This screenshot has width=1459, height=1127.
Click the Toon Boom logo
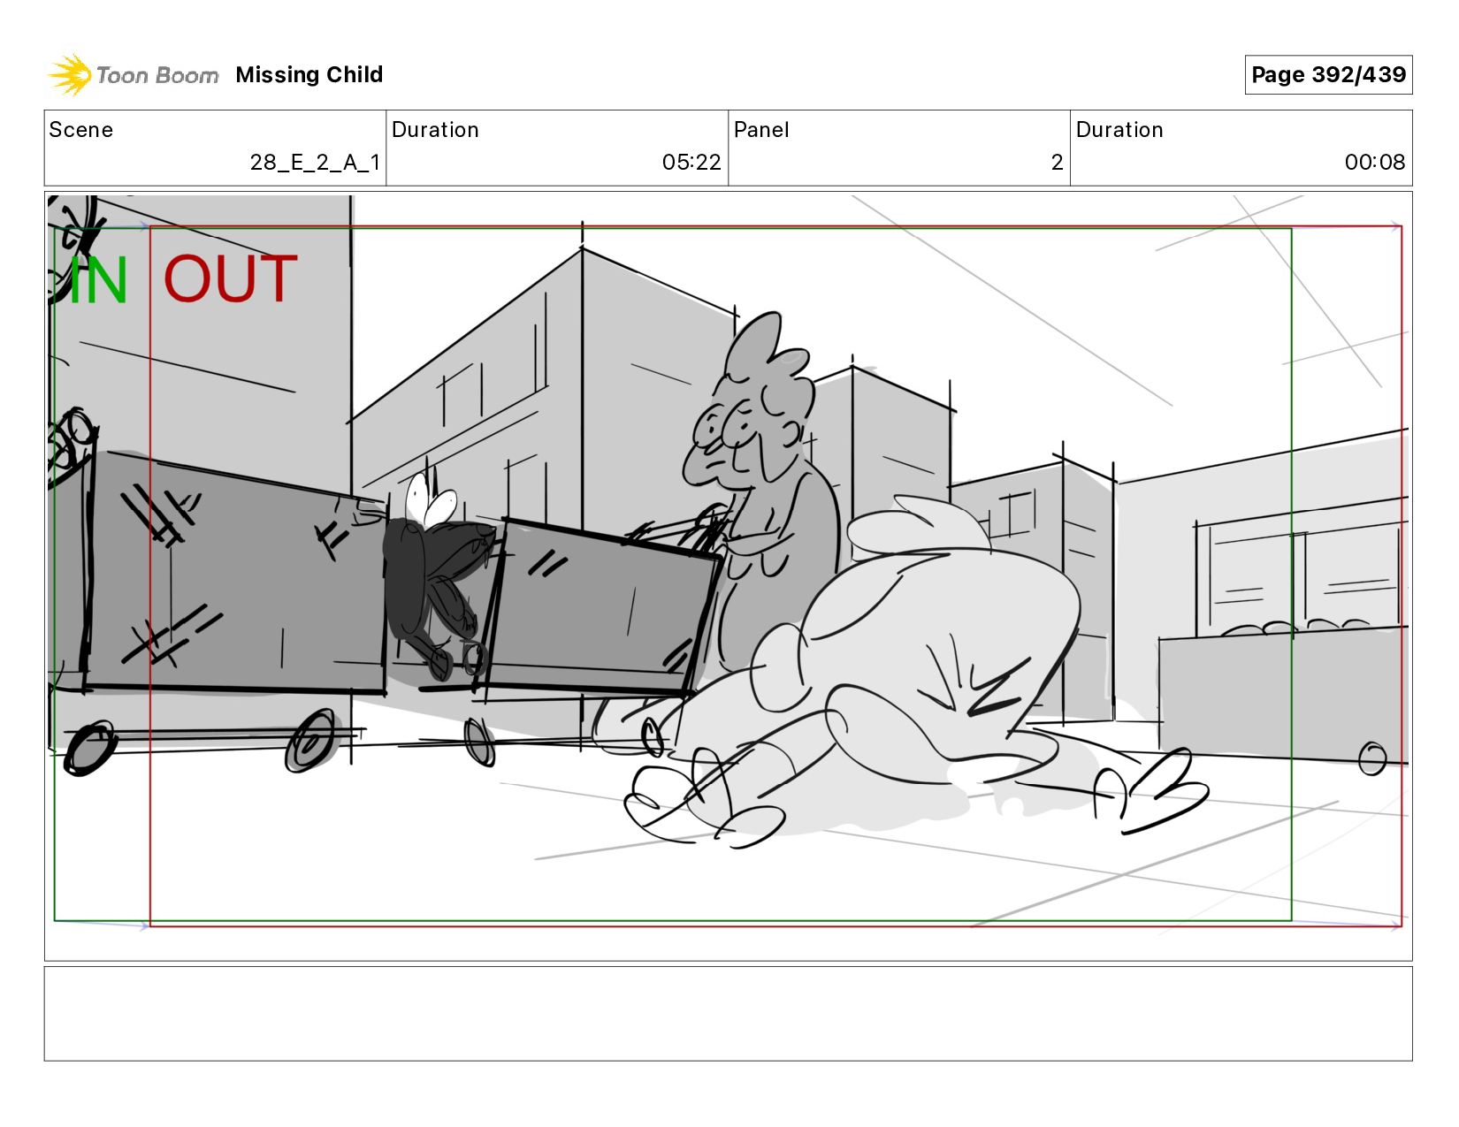click(x=133, y=75)
